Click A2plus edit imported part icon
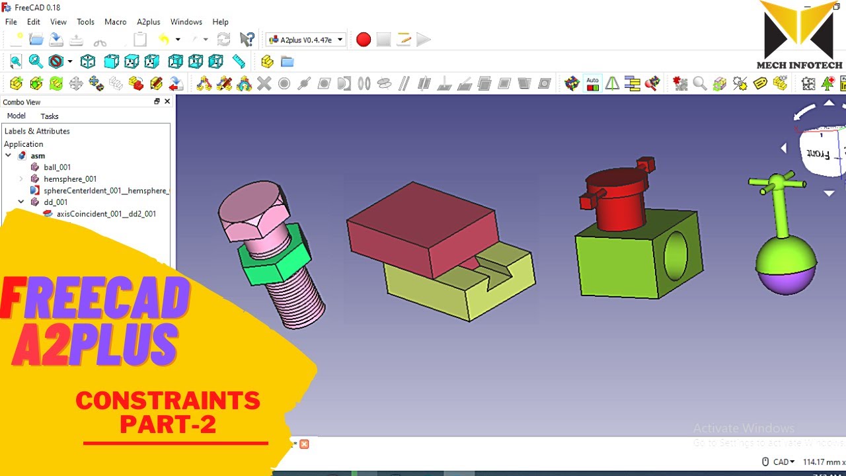Image resolution: width=846 pixels, height=476 pixels. coord(157,83)
